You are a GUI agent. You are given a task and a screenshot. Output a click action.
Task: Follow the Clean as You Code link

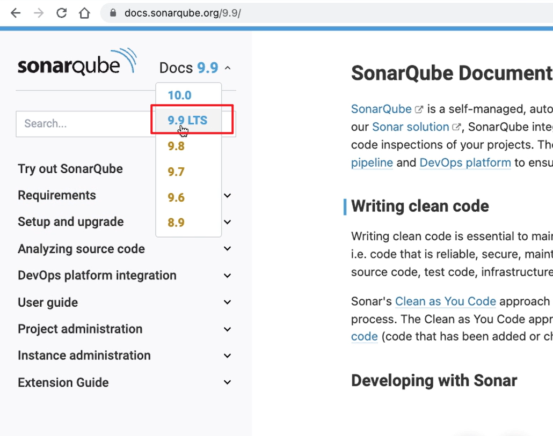tap(446, 301)
